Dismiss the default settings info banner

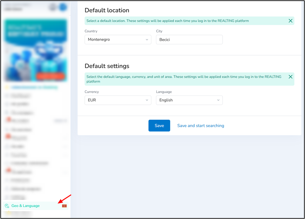tap(290, 77)
